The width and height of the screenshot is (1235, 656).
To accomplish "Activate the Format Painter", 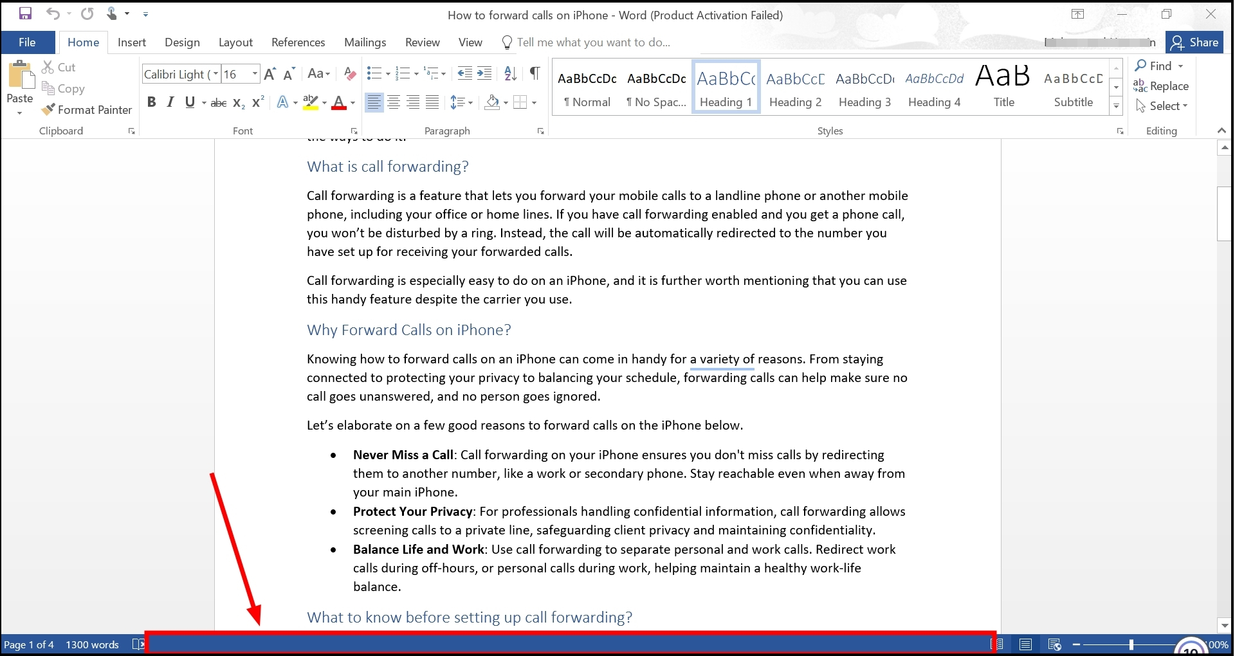I will coord(87,110).
